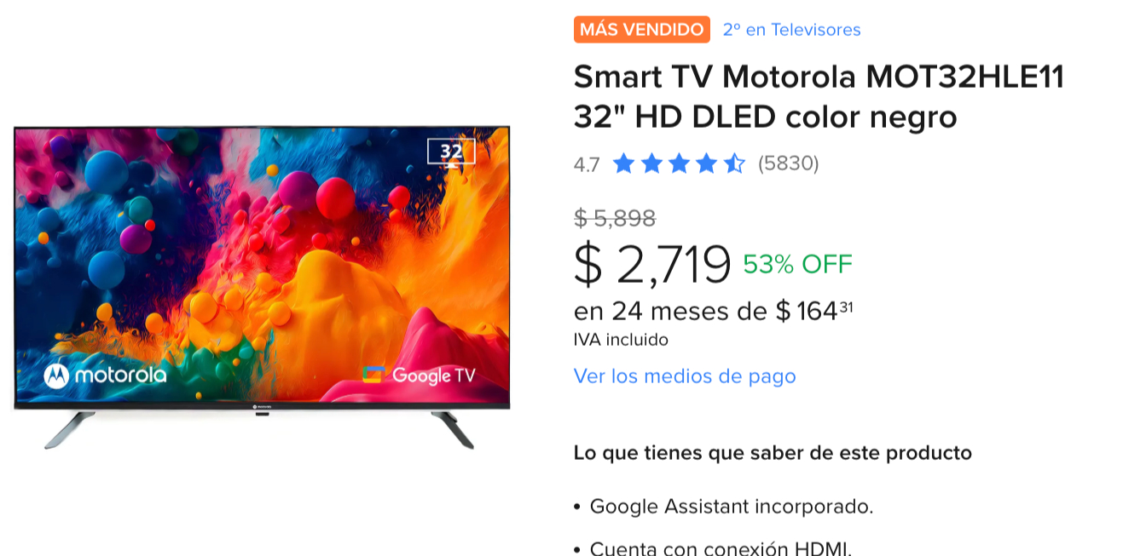
Task: Click the crossed-out $ 5,898 original price
Action: [x=615, y=219]
